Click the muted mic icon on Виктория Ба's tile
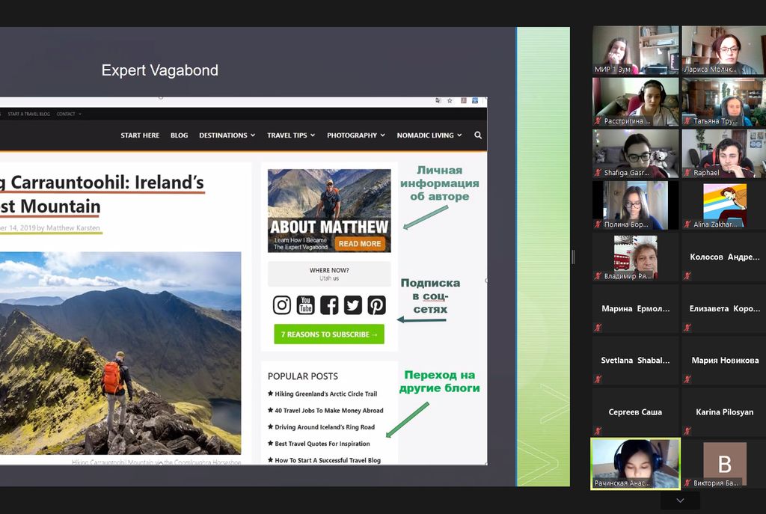Viewport: 766px width, 514px height. tap(687, 483)
